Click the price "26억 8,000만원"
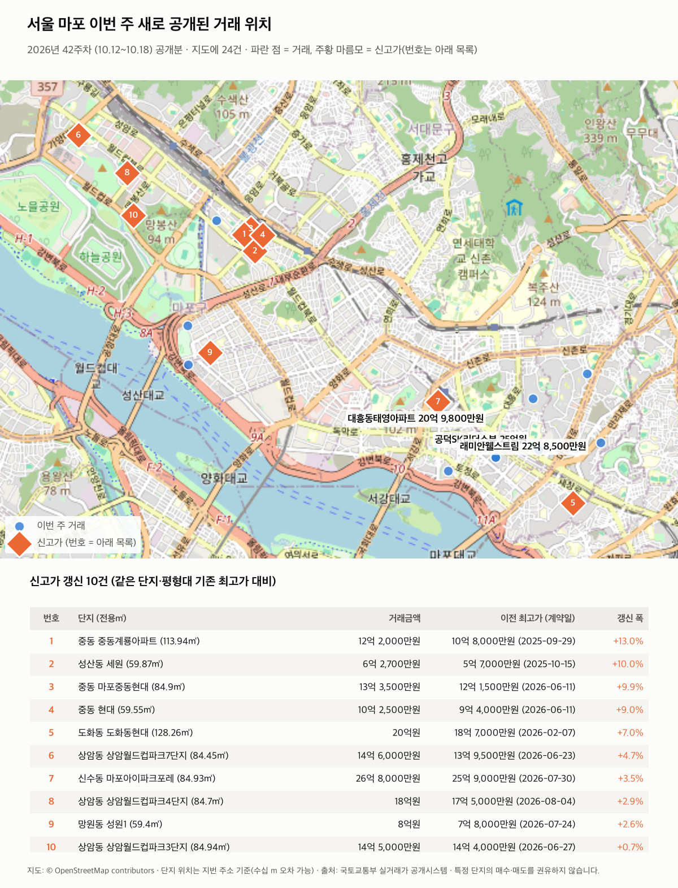678x888 pixels. pyautogui.click(x=388, y=779)
